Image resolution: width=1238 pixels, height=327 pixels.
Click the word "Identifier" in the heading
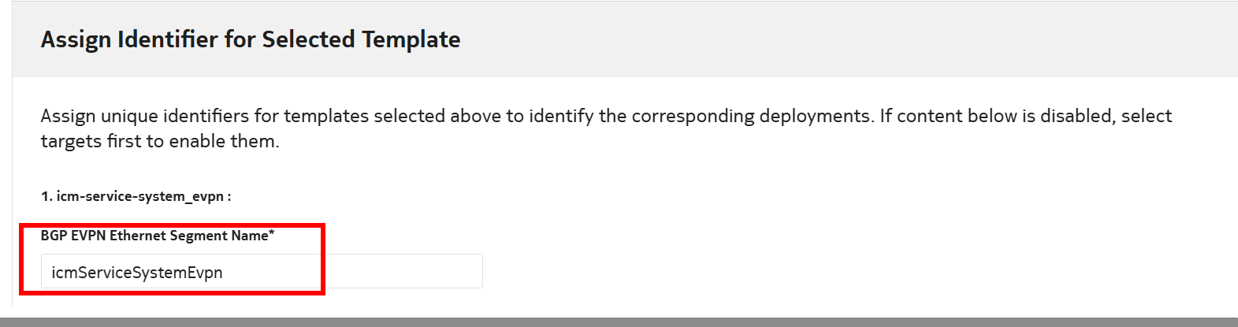168,39
